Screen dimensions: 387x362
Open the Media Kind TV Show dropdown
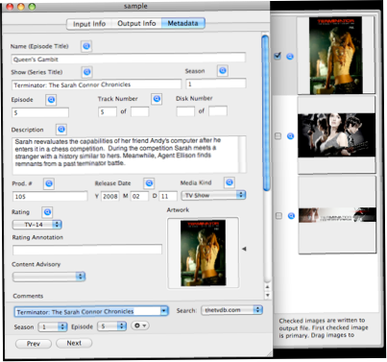pos(213,195)
